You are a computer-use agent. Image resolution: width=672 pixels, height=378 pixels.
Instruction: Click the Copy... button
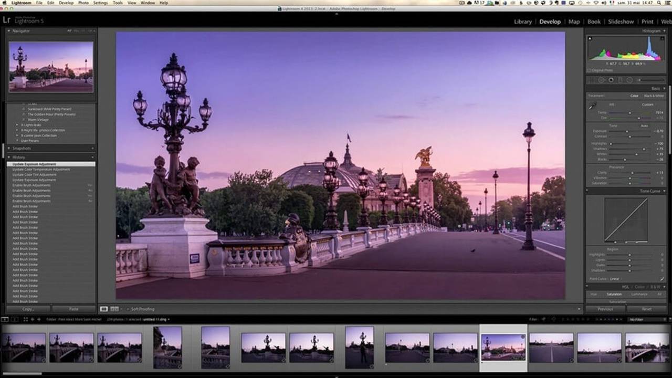pyautogui.click(x=28, y=309)
